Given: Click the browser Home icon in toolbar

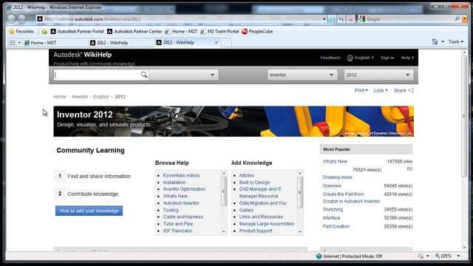Looking at the screenshot, I should pyautogui.click(x=435, y=42).
